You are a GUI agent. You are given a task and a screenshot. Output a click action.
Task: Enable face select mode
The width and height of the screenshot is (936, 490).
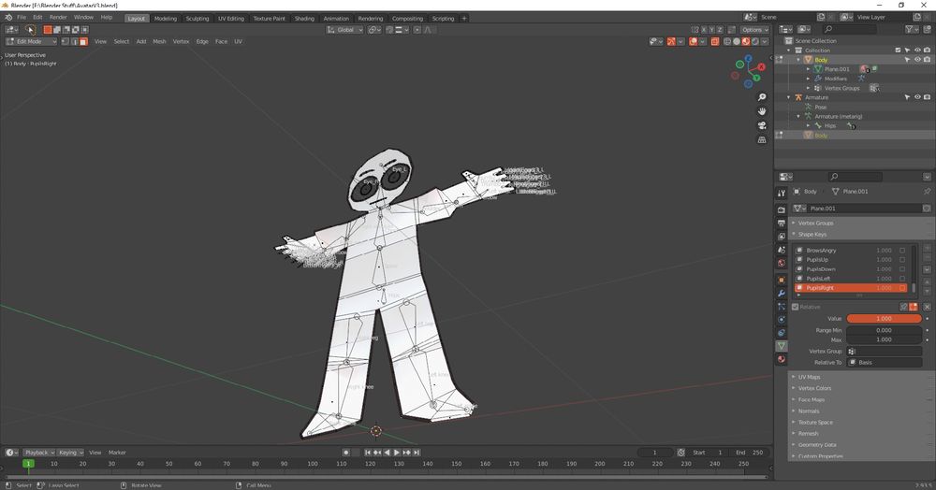83,42
